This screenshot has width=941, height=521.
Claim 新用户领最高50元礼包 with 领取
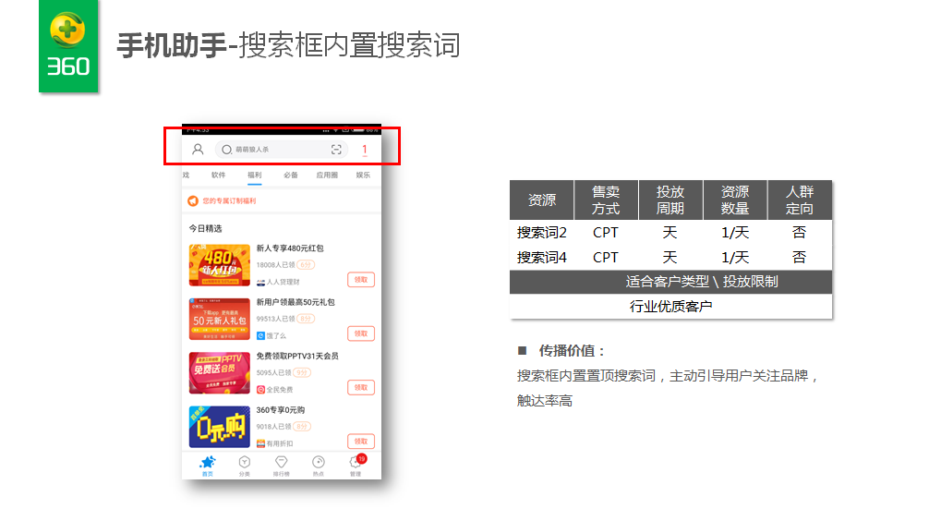point(361,333)
